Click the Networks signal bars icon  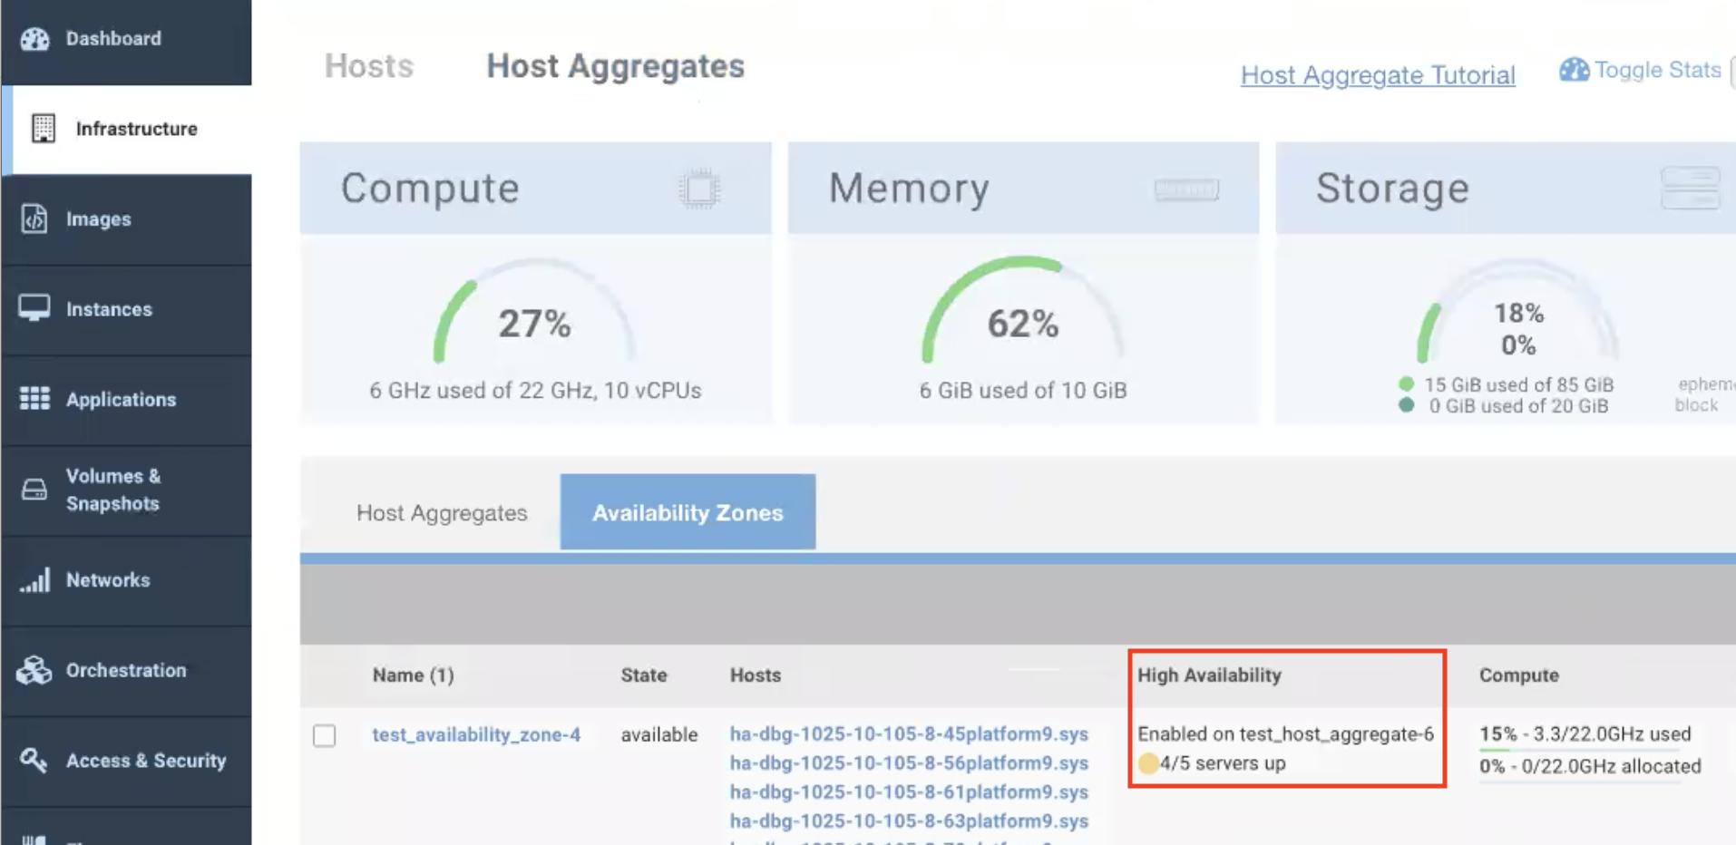pos(34,580)
